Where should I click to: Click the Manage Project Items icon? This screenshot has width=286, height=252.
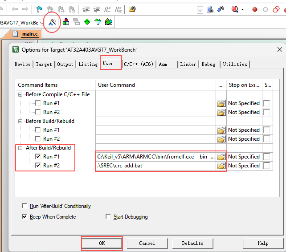66,22
